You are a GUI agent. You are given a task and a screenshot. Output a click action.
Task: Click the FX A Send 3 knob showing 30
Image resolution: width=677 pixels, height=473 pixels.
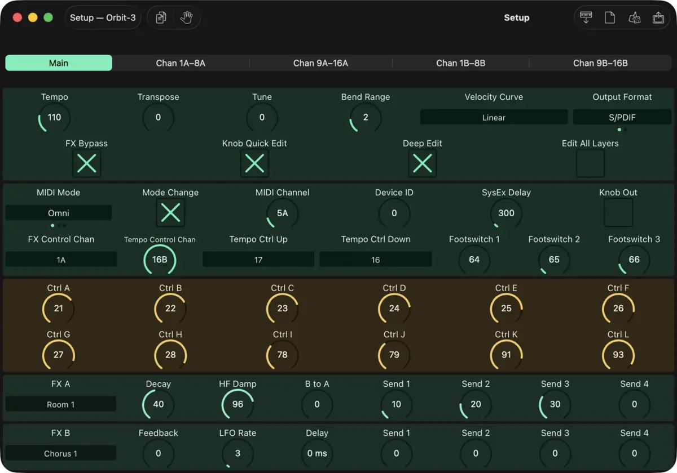pyautogui.click(x=555, y=404)
